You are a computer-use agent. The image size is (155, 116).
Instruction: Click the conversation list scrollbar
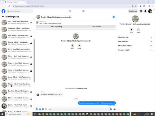[34, 61]
